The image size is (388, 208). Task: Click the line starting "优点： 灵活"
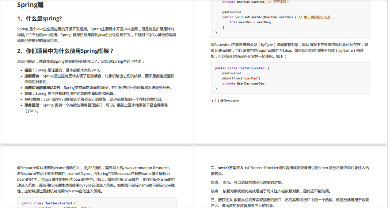[247, 183]
